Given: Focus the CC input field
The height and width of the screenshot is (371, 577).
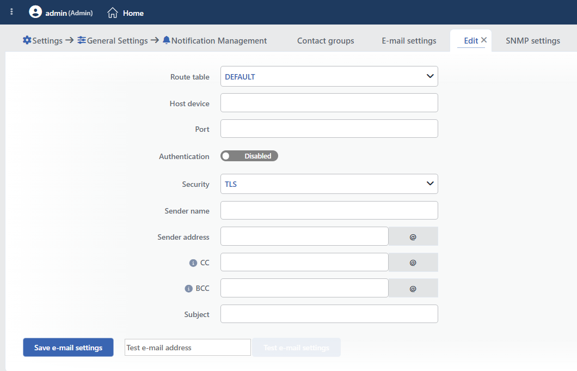Looking at the screenshot, I should click(x=304, y=262).
